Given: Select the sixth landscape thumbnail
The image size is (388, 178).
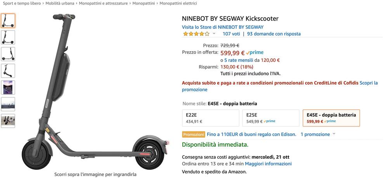Looking at the screenshot, I should pyautogui.click(x=8, y=104).
